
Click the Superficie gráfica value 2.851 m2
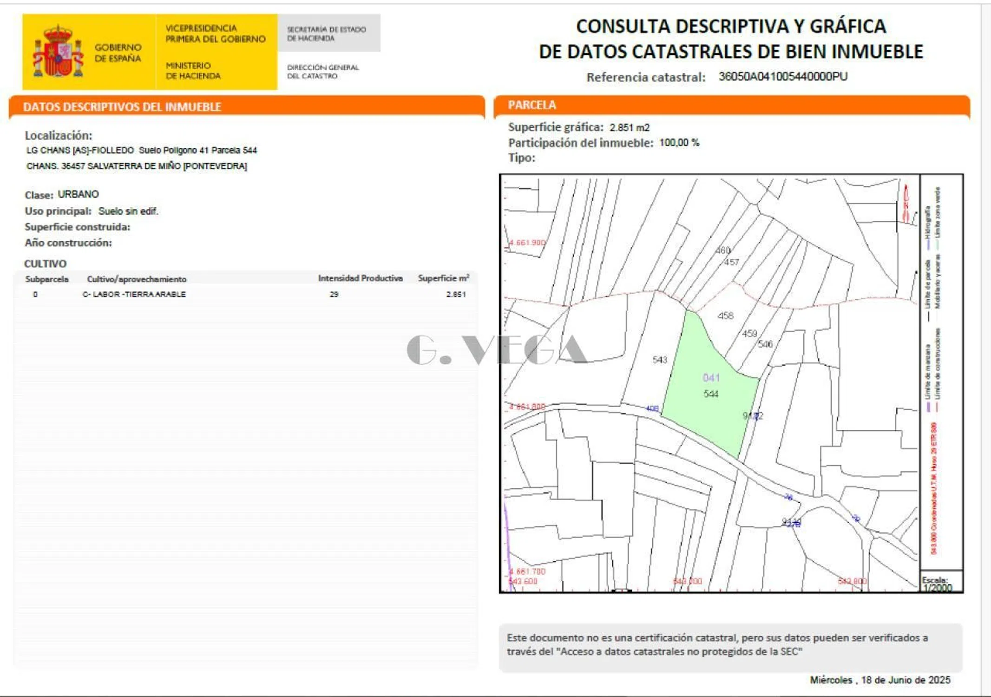tap(629, 127)
